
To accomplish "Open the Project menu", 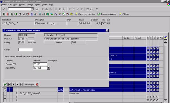I will point(4,5).
